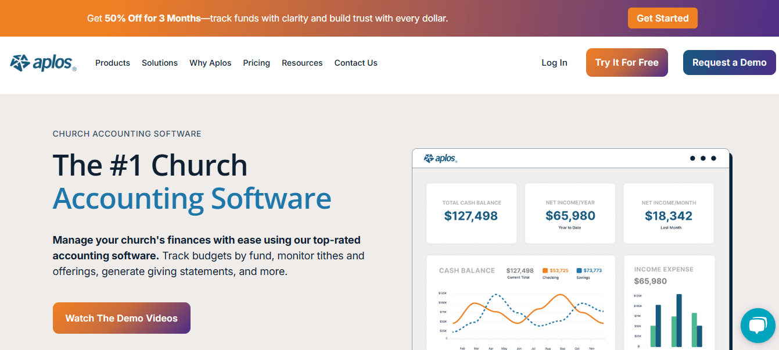Click the orange Checking legend swatch
Image resolution: width=779 pixels, height=350 pixels.
pyautogui.click(x=545, y=270)
